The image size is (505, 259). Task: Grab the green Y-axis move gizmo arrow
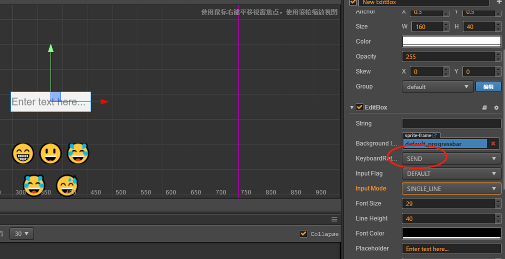[x=51, y=48]
